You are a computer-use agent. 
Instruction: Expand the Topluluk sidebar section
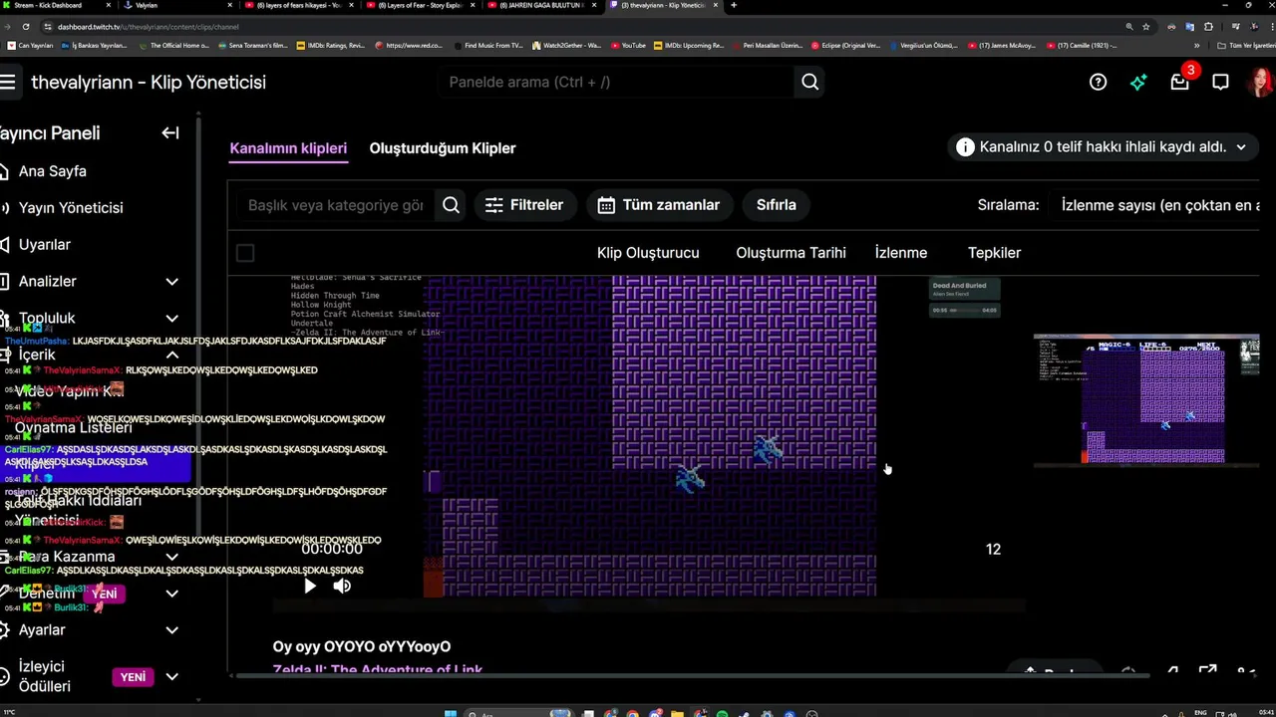pos(171,319)
